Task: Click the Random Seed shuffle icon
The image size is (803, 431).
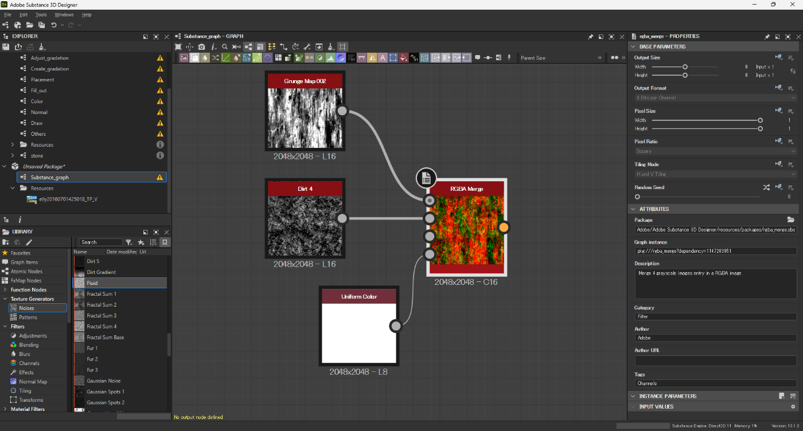Action: 766,187
